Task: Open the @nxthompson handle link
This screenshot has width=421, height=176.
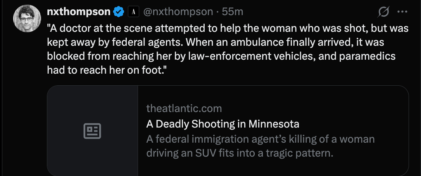Action: 178,12
